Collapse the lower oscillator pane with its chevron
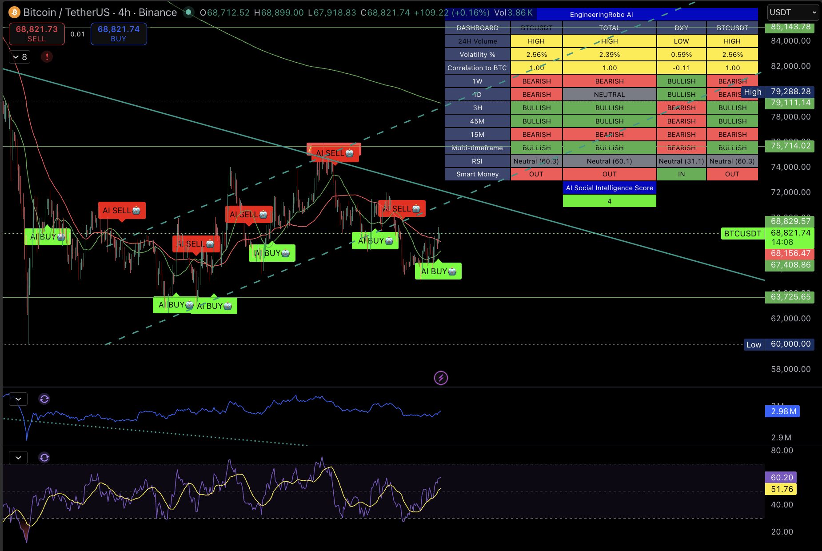The width and height of the screenshot is (822, 551). tap(18, 457)
